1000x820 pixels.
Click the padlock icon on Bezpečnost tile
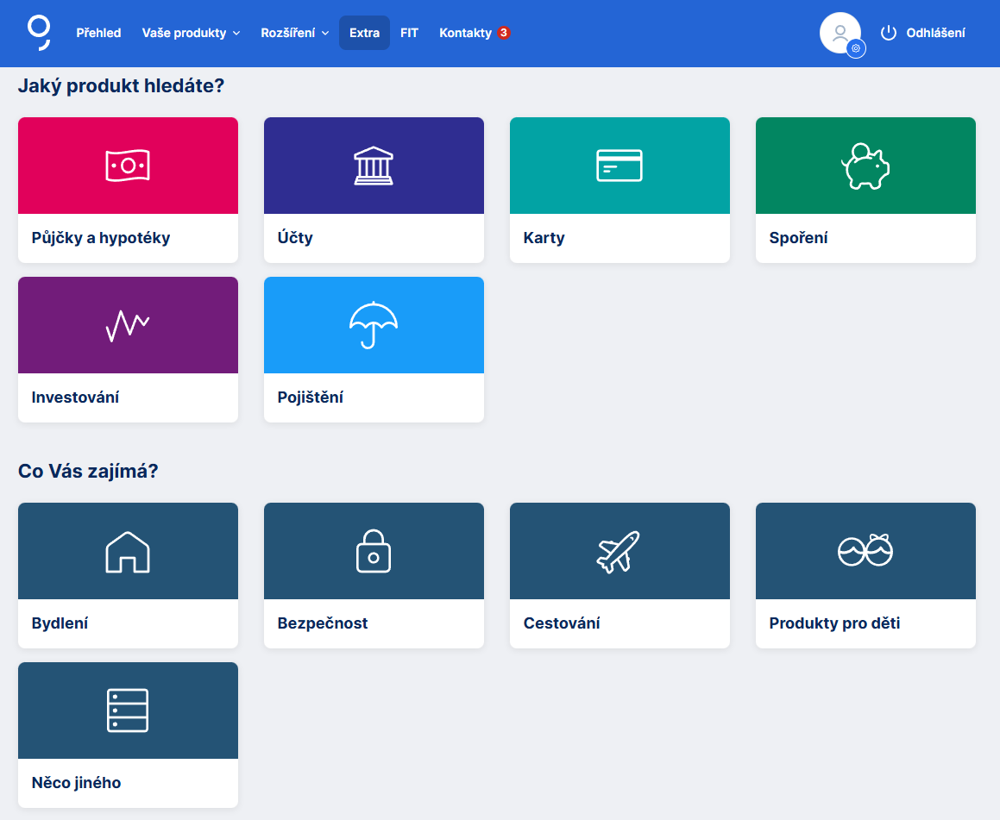tap(374, 550)
